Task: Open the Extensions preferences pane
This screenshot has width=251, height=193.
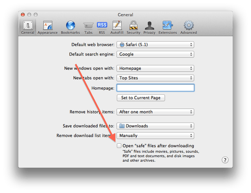Action: click(x=168, y=27)
